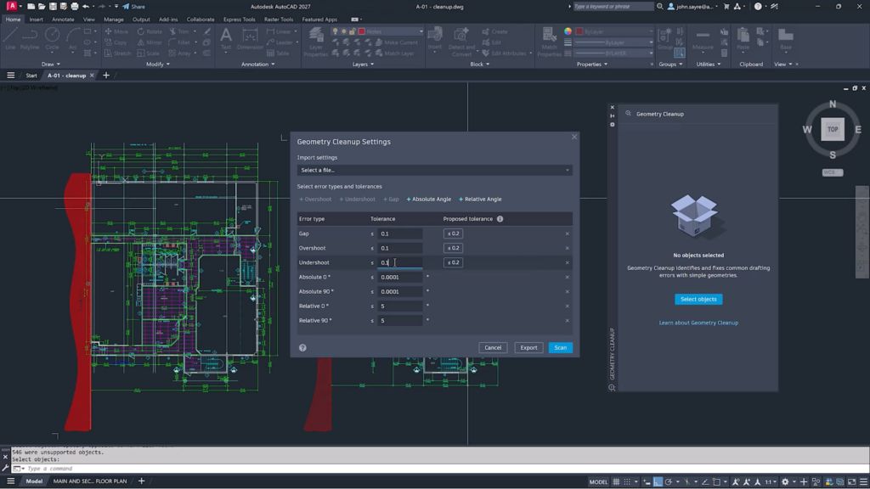
Task: Switch to the Insert ribbon tab
Action: click(x=36, y=20)
